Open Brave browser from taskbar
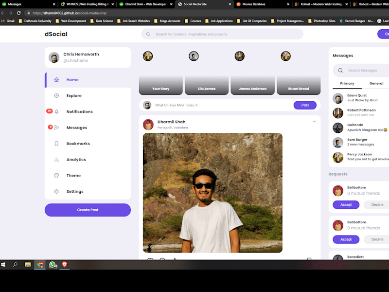389x292 pixels. (x=65, y=265)
